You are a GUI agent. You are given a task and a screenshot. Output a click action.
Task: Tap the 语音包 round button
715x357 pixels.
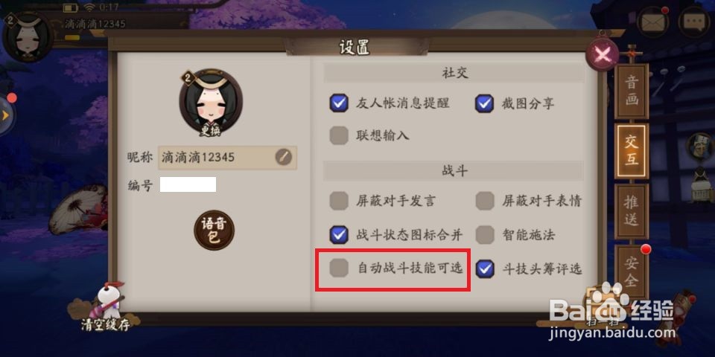pyautogui.click(x=214, y=231)
